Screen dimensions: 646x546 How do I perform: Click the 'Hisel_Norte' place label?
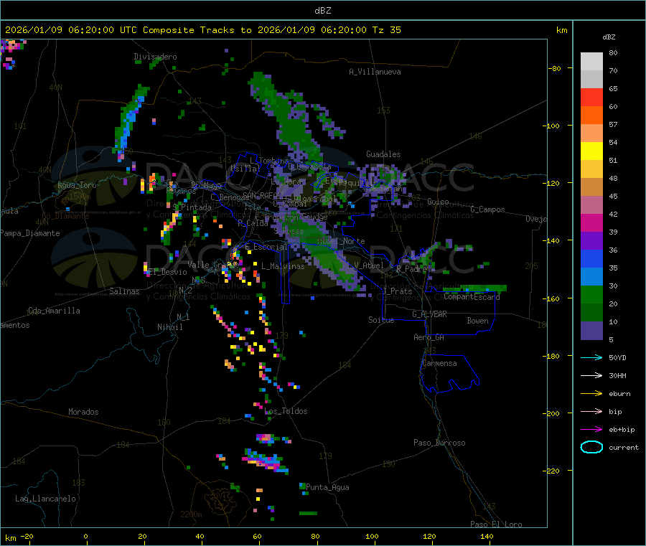(341, 241)
